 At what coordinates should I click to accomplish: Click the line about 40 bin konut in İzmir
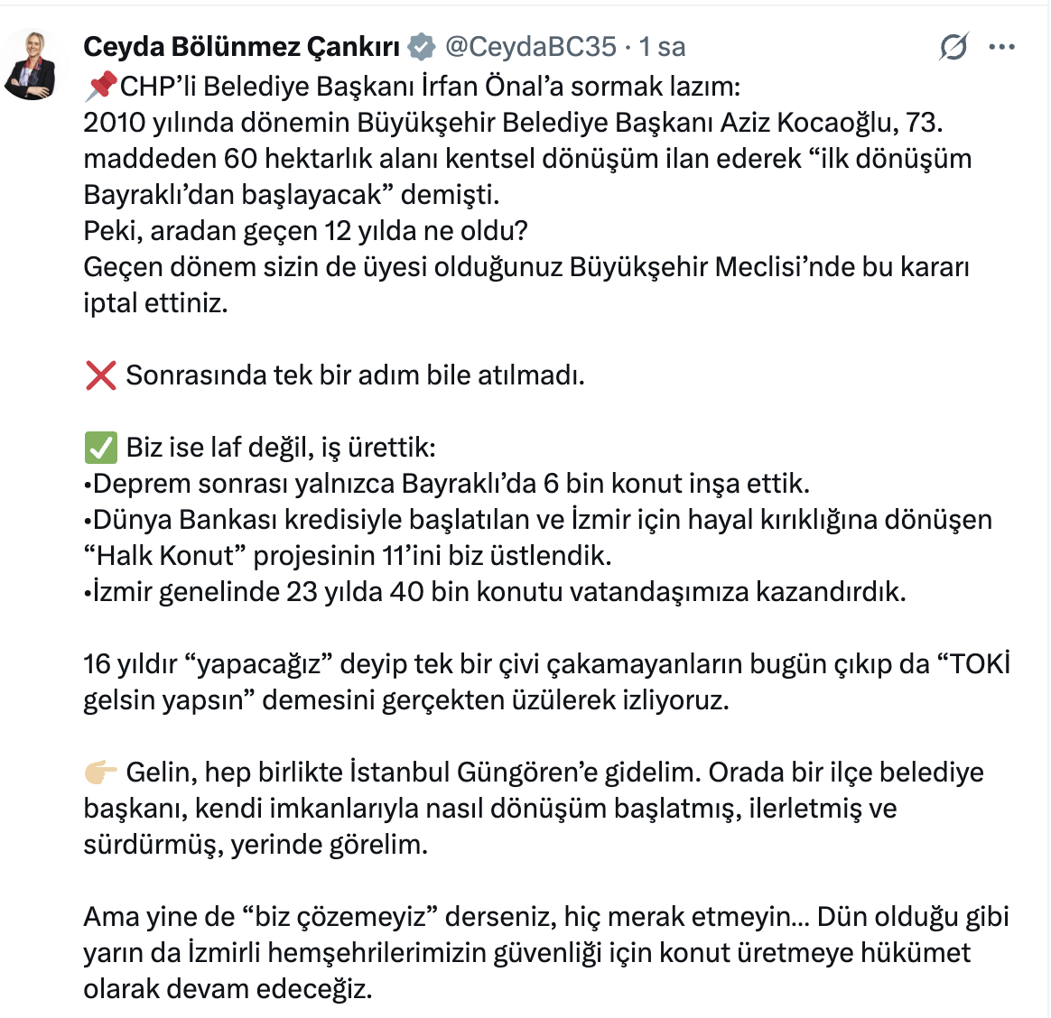[495, 592]
